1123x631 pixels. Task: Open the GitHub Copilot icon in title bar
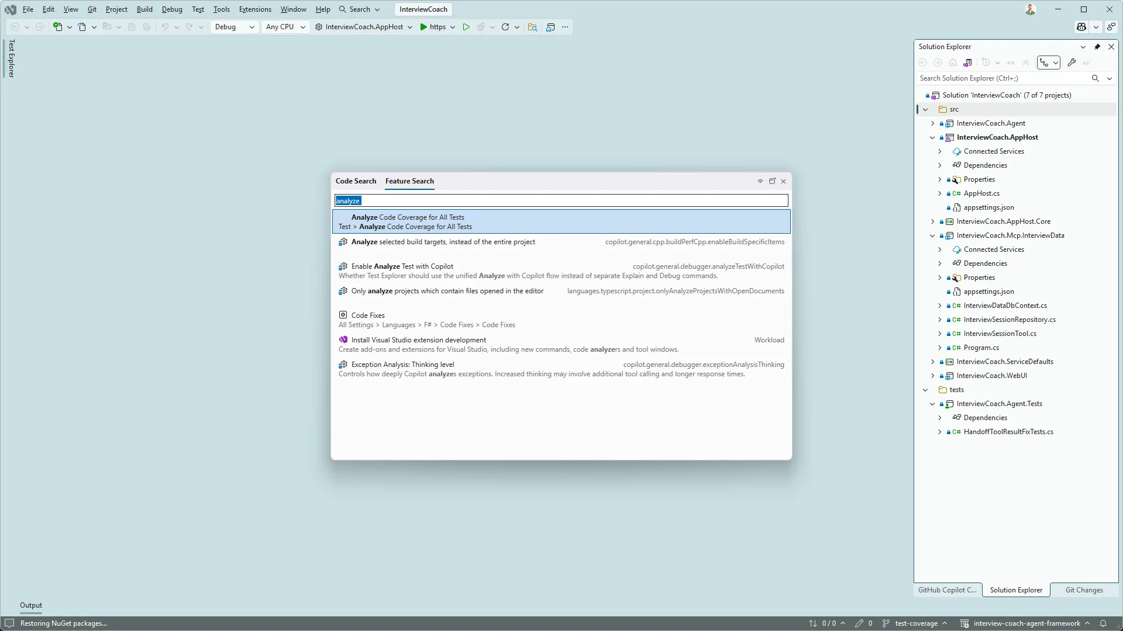pyautogui.click(x=1081, y=27)
